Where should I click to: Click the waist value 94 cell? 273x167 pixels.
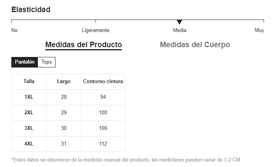pos(103,97)
